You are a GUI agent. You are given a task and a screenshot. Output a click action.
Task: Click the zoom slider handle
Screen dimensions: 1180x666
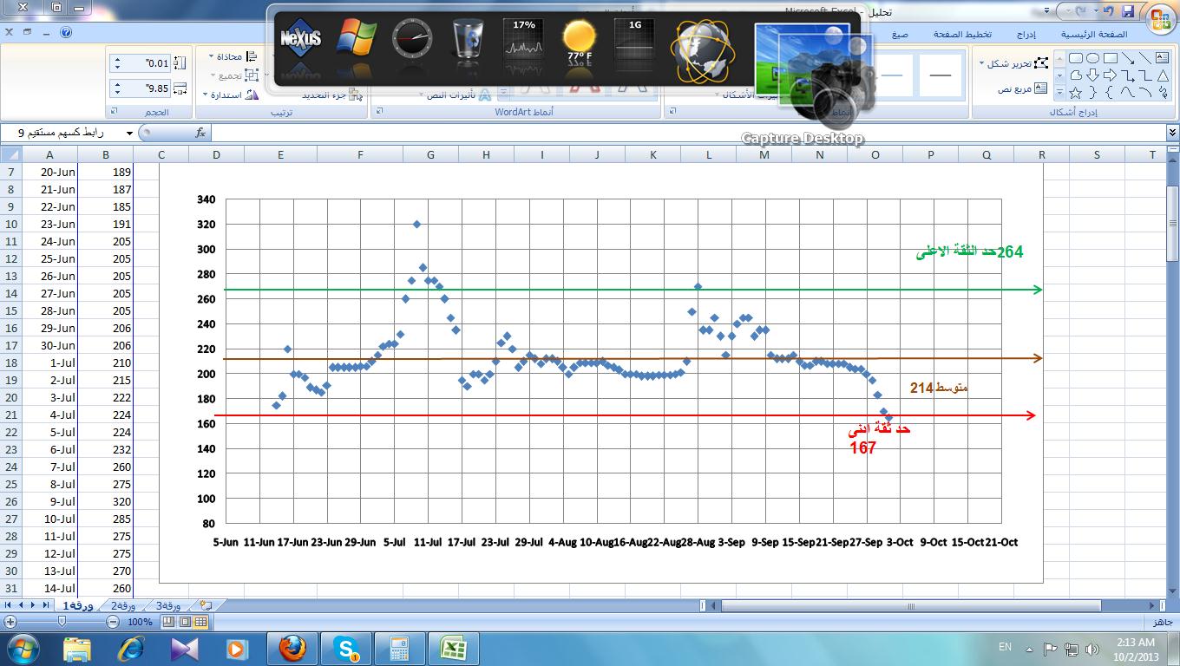click(x=62, y=621)
